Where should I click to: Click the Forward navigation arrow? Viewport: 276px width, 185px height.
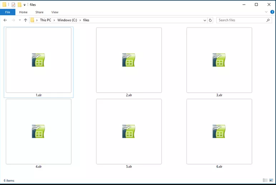(x=13, y=20)
